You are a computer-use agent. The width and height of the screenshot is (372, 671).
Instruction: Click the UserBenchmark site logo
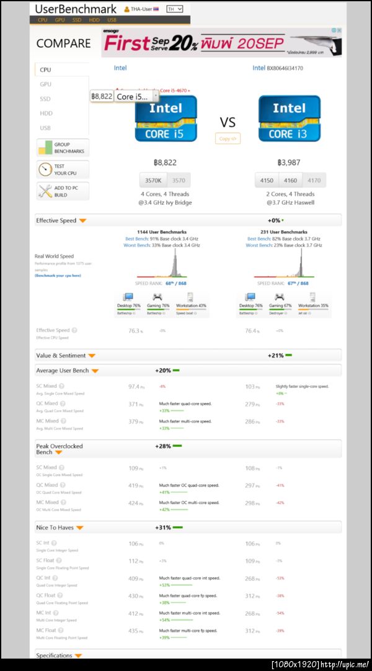point(76,9)
